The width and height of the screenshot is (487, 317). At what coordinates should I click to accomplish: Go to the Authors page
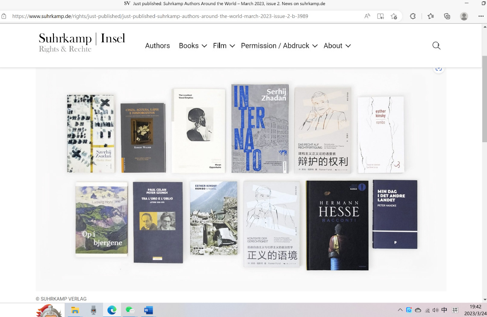point(157,46)
